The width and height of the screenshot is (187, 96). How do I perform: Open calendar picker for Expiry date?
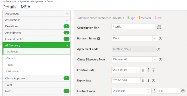[143, 81]
